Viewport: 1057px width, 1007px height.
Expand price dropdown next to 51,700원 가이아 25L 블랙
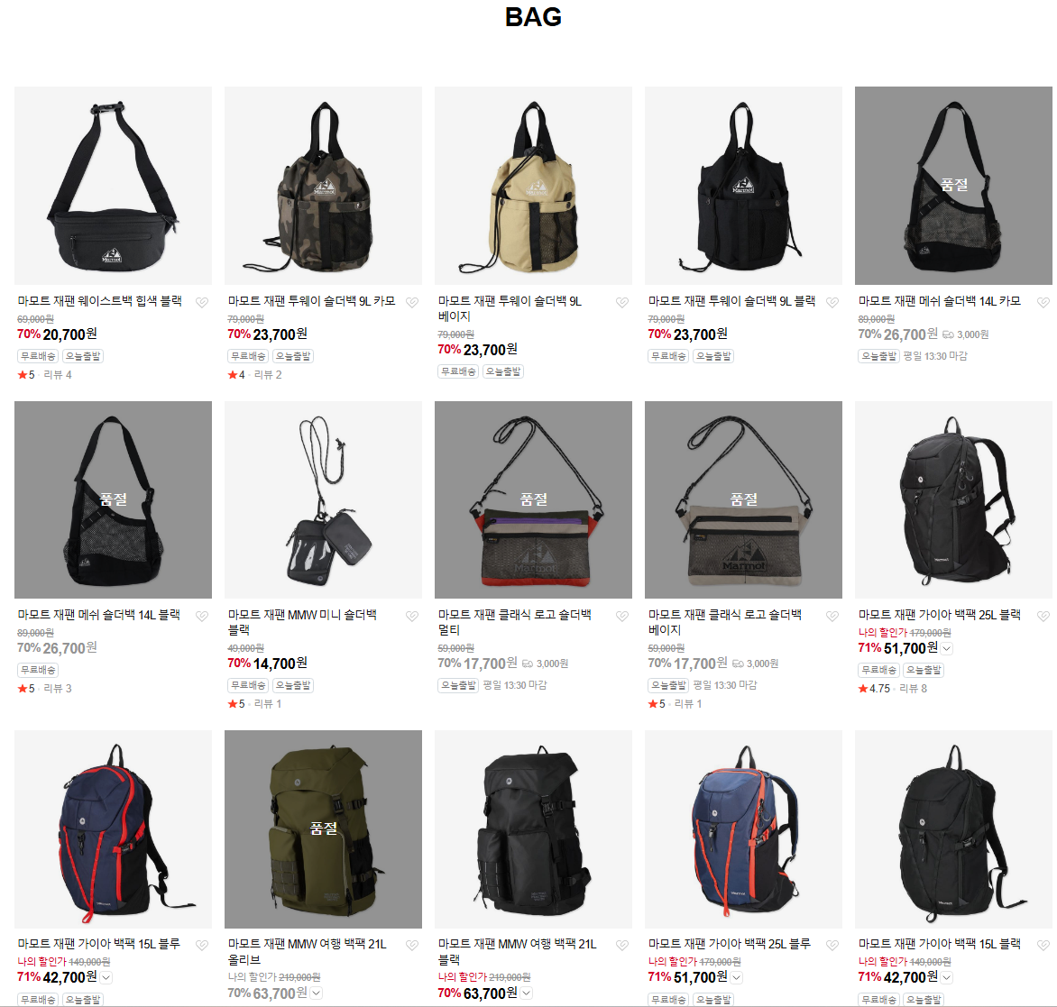[946, 648]
